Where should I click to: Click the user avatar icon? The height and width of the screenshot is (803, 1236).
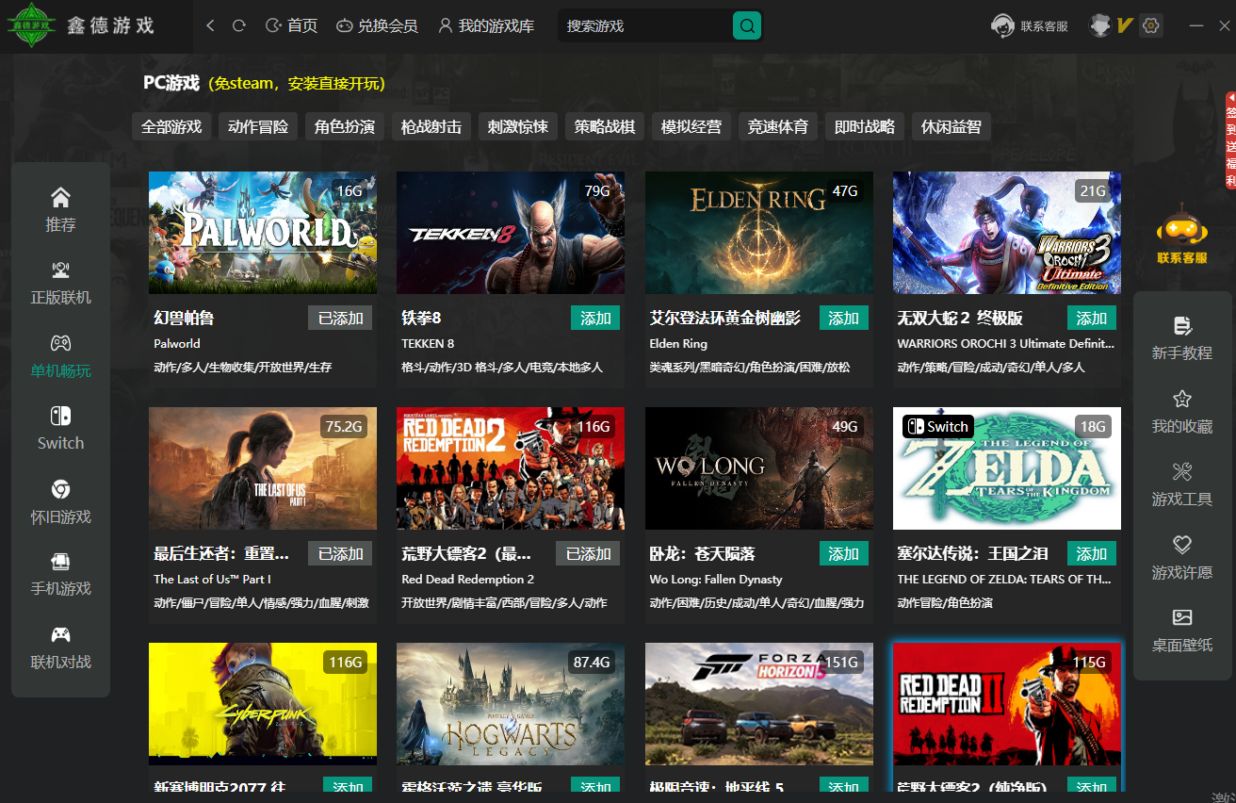(1100, 25)
